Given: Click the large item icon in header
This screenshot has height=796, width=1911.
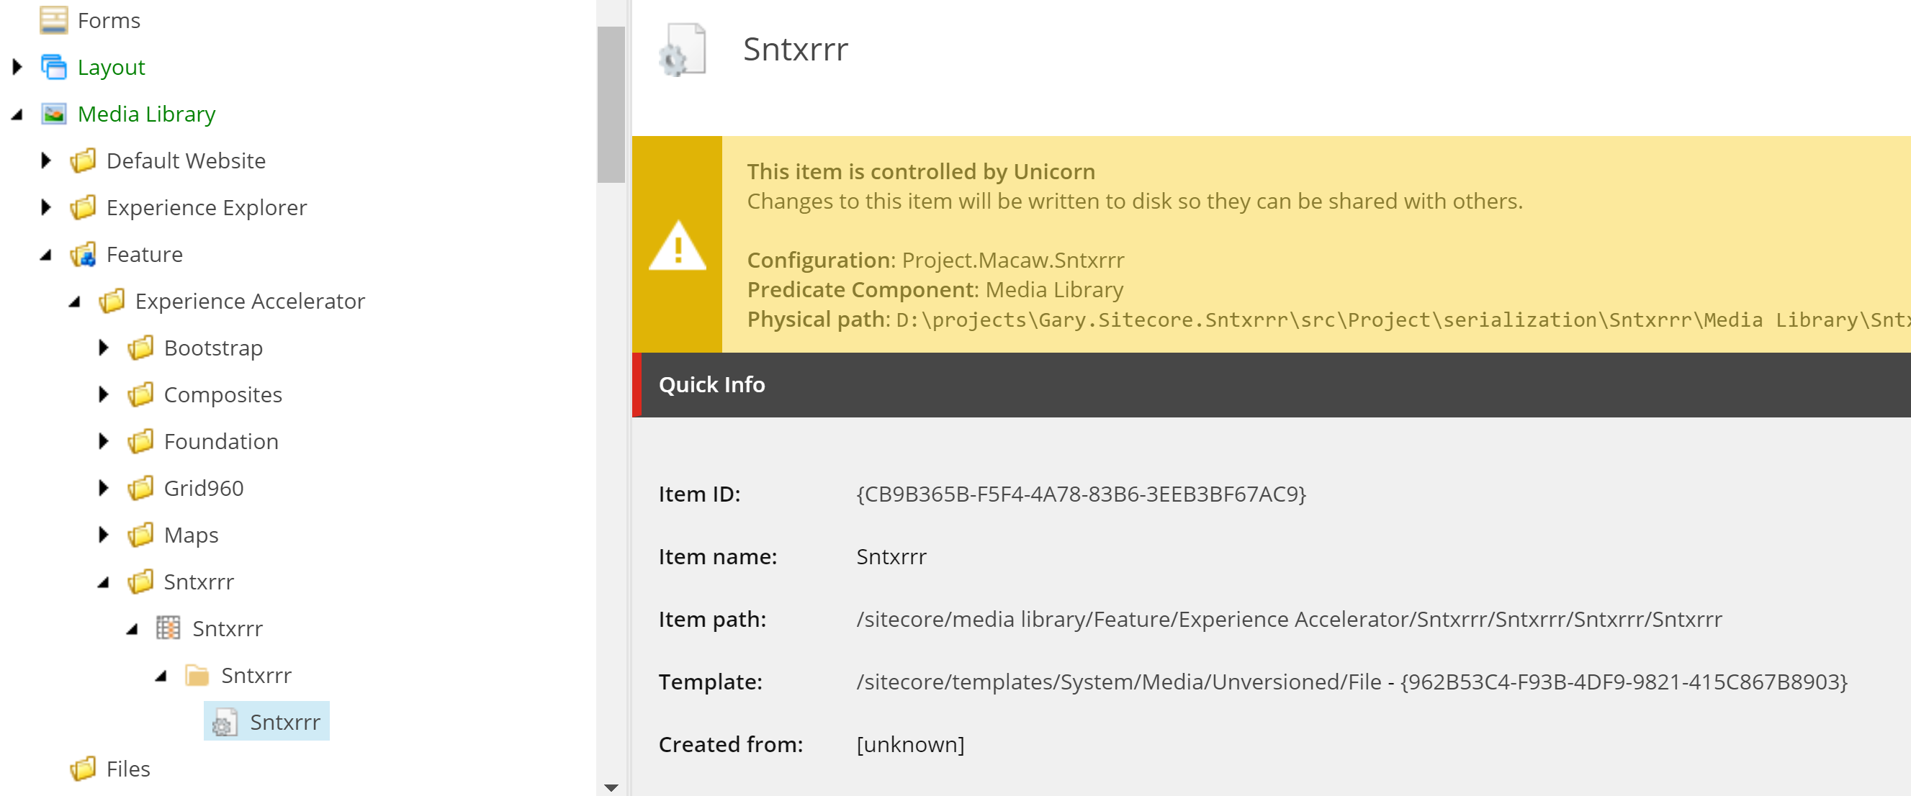Looking at the screenshot, I should [682, 50].
